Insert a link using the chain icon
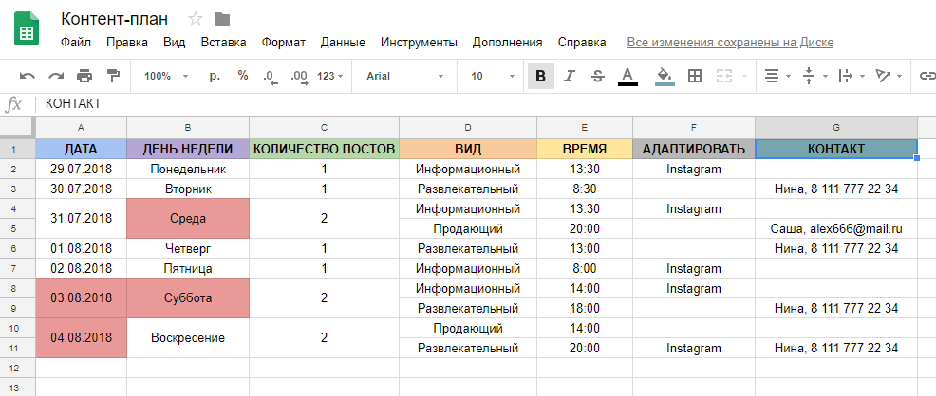Screen dimensions: 936x396 click(x=927, y=76)
